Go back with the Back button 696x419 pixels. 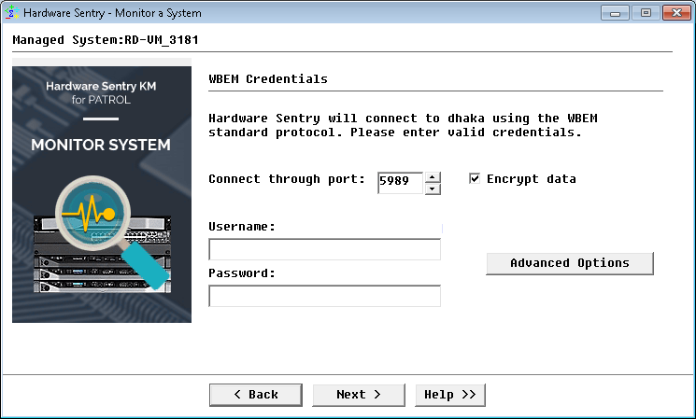(256, 395)
